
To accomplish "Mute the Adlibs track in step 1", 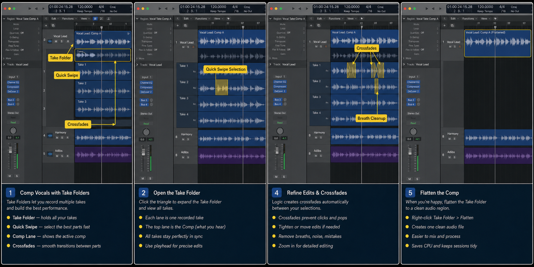I will (x=57, y=156).
